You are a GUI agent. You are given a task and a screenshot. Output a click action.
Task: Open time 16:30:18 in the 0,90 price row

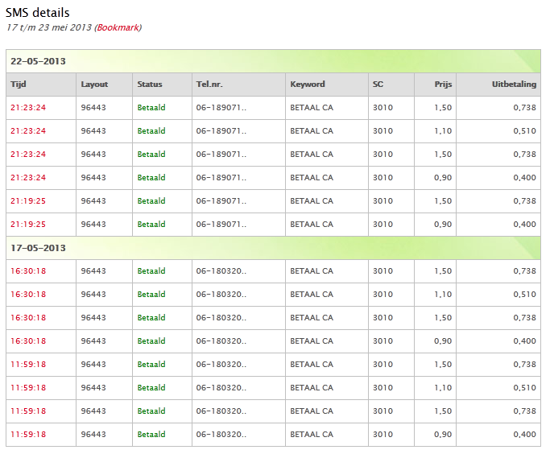tap(28, 340)
